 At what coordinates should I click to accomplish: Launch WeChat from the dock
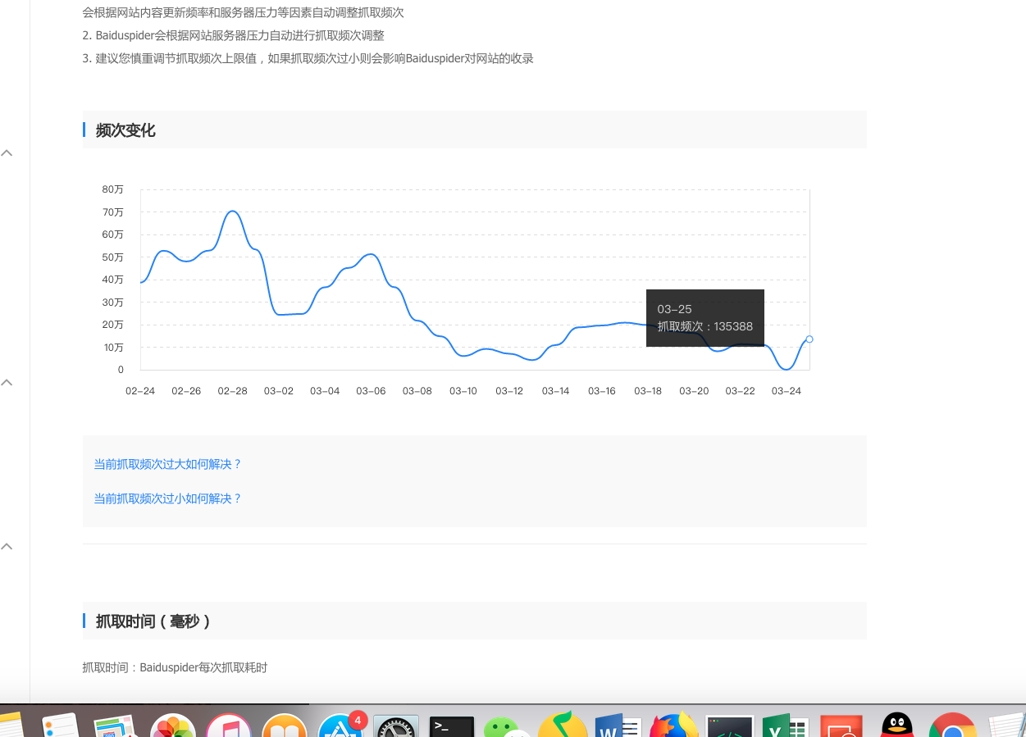pyautogui.click(x=502, y=727)
